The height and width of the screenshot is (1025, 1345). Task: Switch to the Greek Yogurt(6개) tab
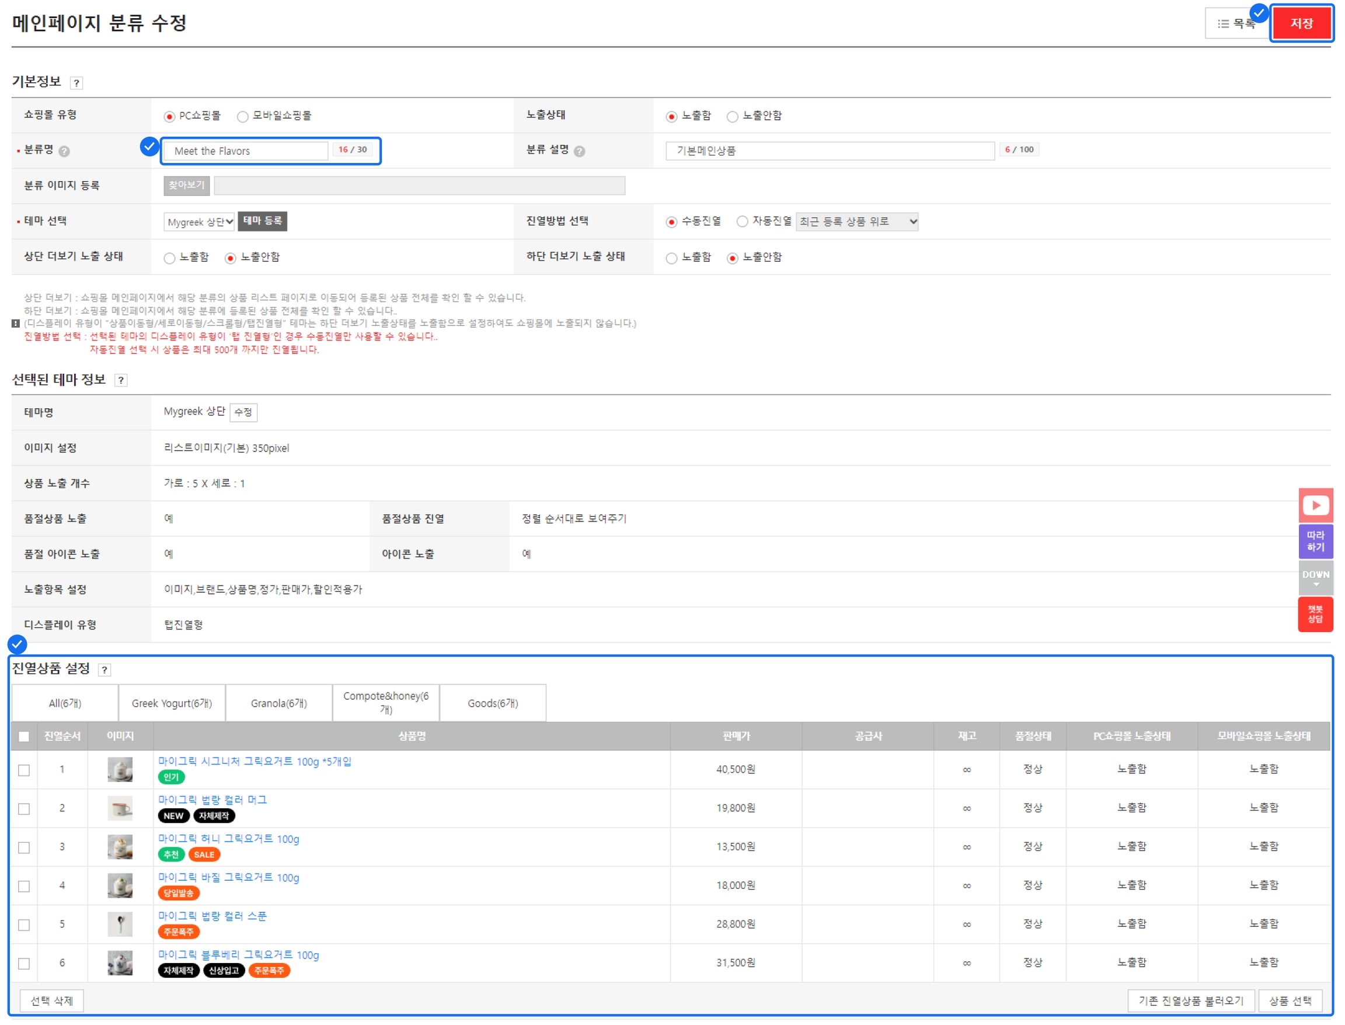[172, 703]
